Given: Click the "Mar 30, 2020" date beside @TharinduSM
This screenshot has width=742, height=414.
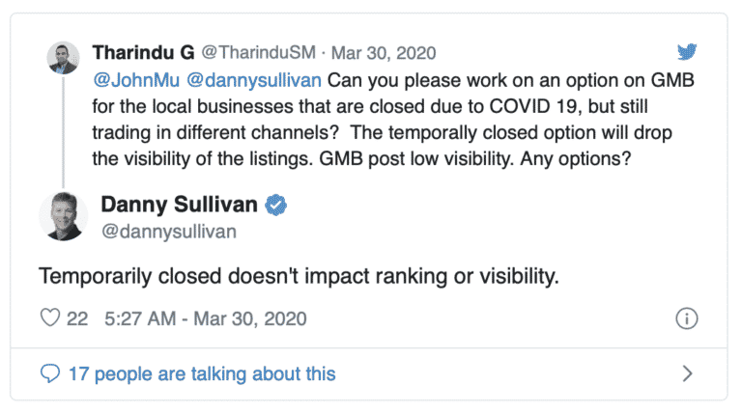Looking at the screenshot, I should click(374, 52).
